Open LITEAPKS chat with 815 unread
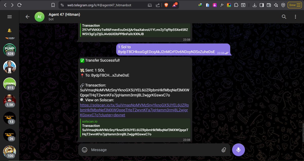 10,84
